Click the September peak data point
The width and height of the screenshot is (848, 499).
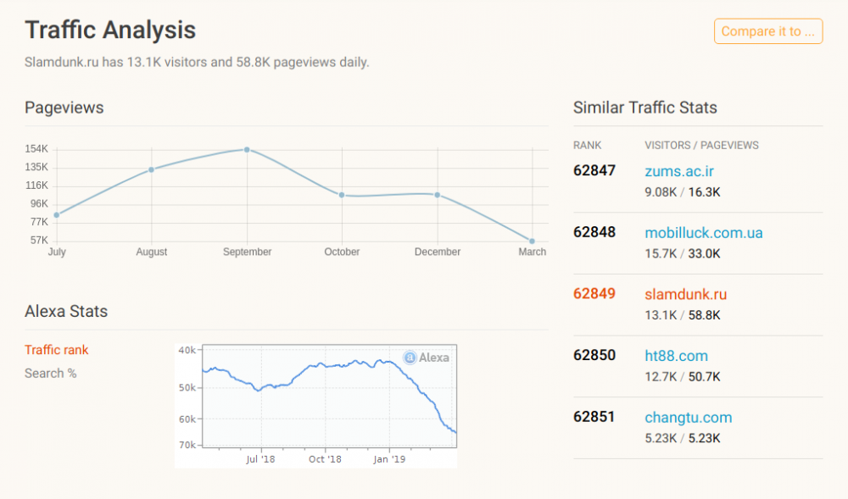(247, 149)
